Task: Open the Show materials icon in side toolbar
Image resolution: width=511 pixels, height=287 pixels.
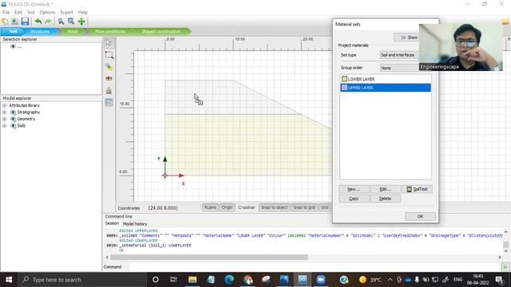Action: click(109, 102)
